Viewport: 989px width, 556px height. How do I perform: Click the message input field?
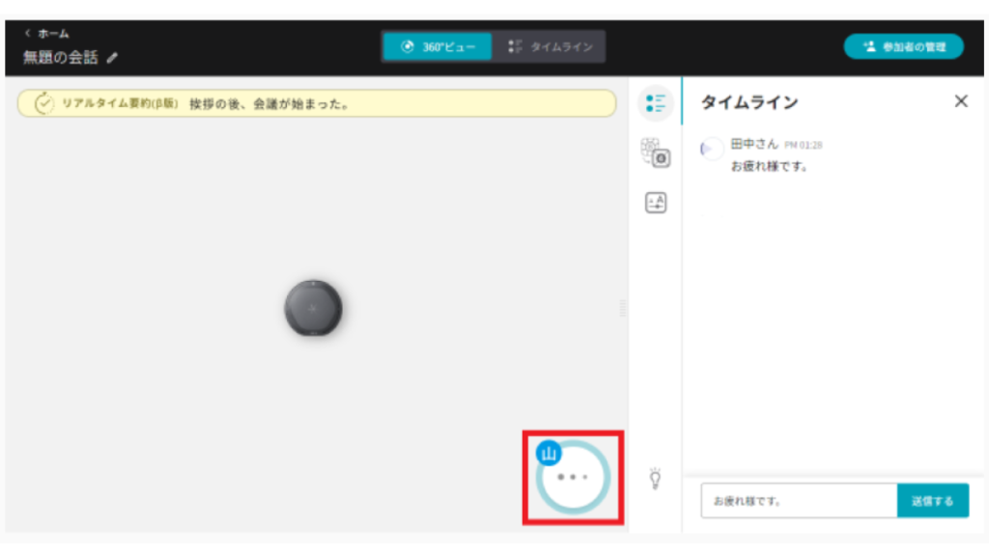coord(799,501)
